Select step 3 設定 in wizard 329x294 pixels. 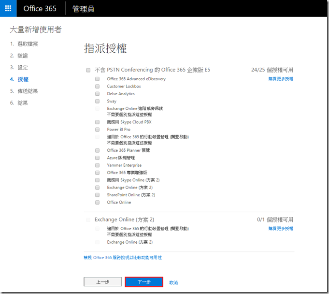coord(22,67)
